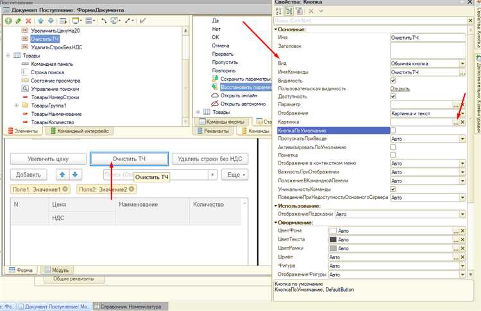Open Шрифт ellipsis font chooser
The image size is (481, 311).
coord(456,257)
